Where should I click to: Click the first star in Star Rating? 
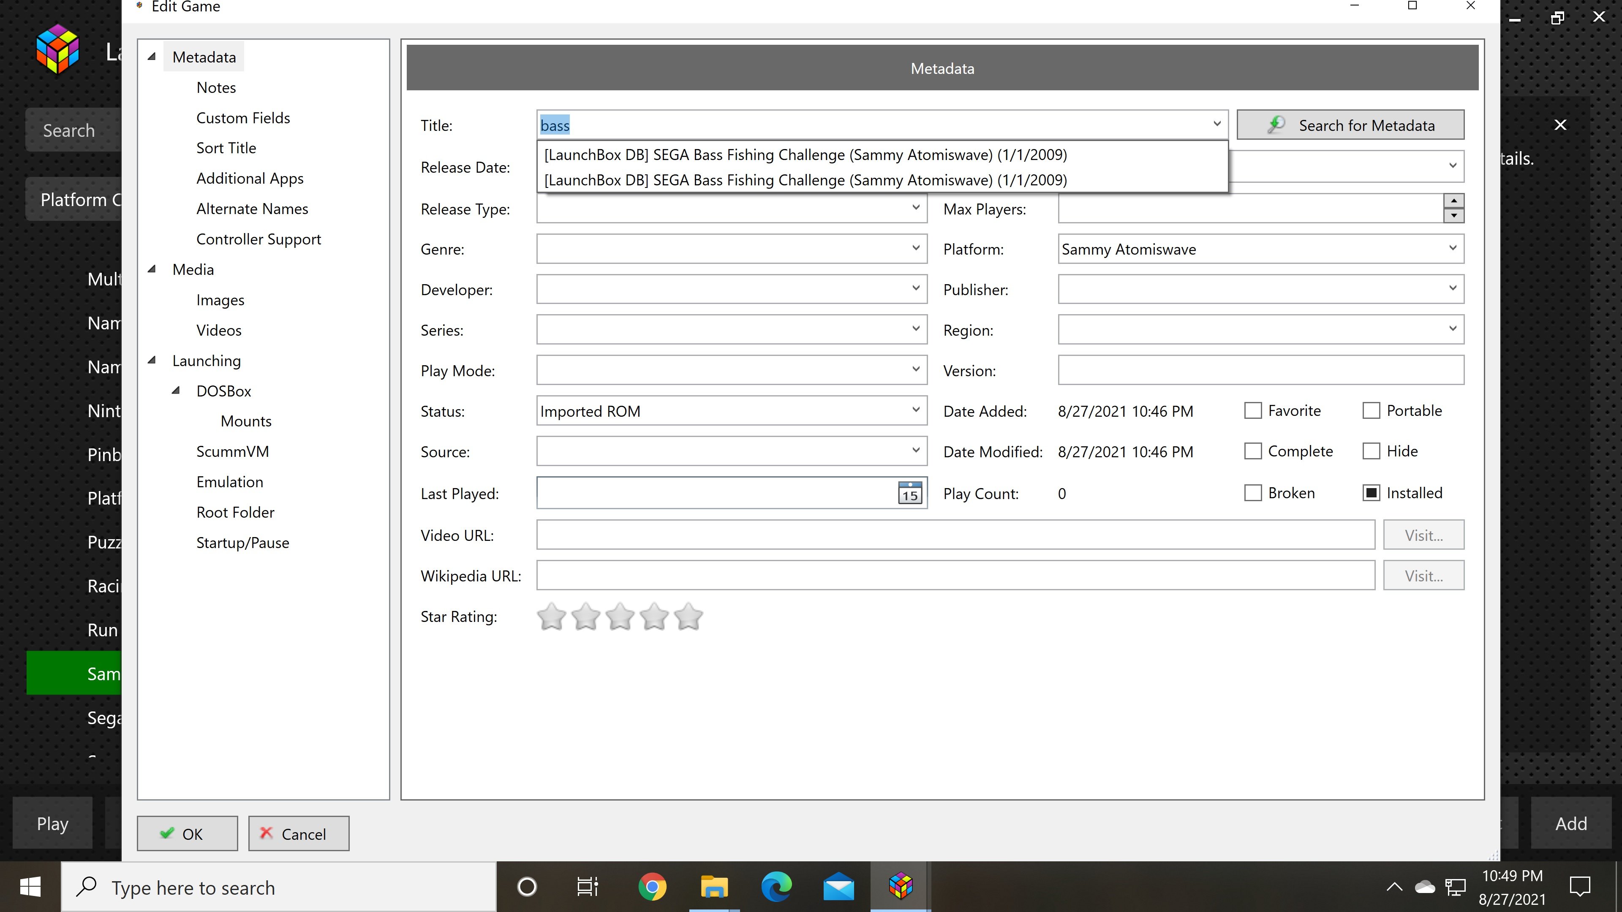pos(552,616)
